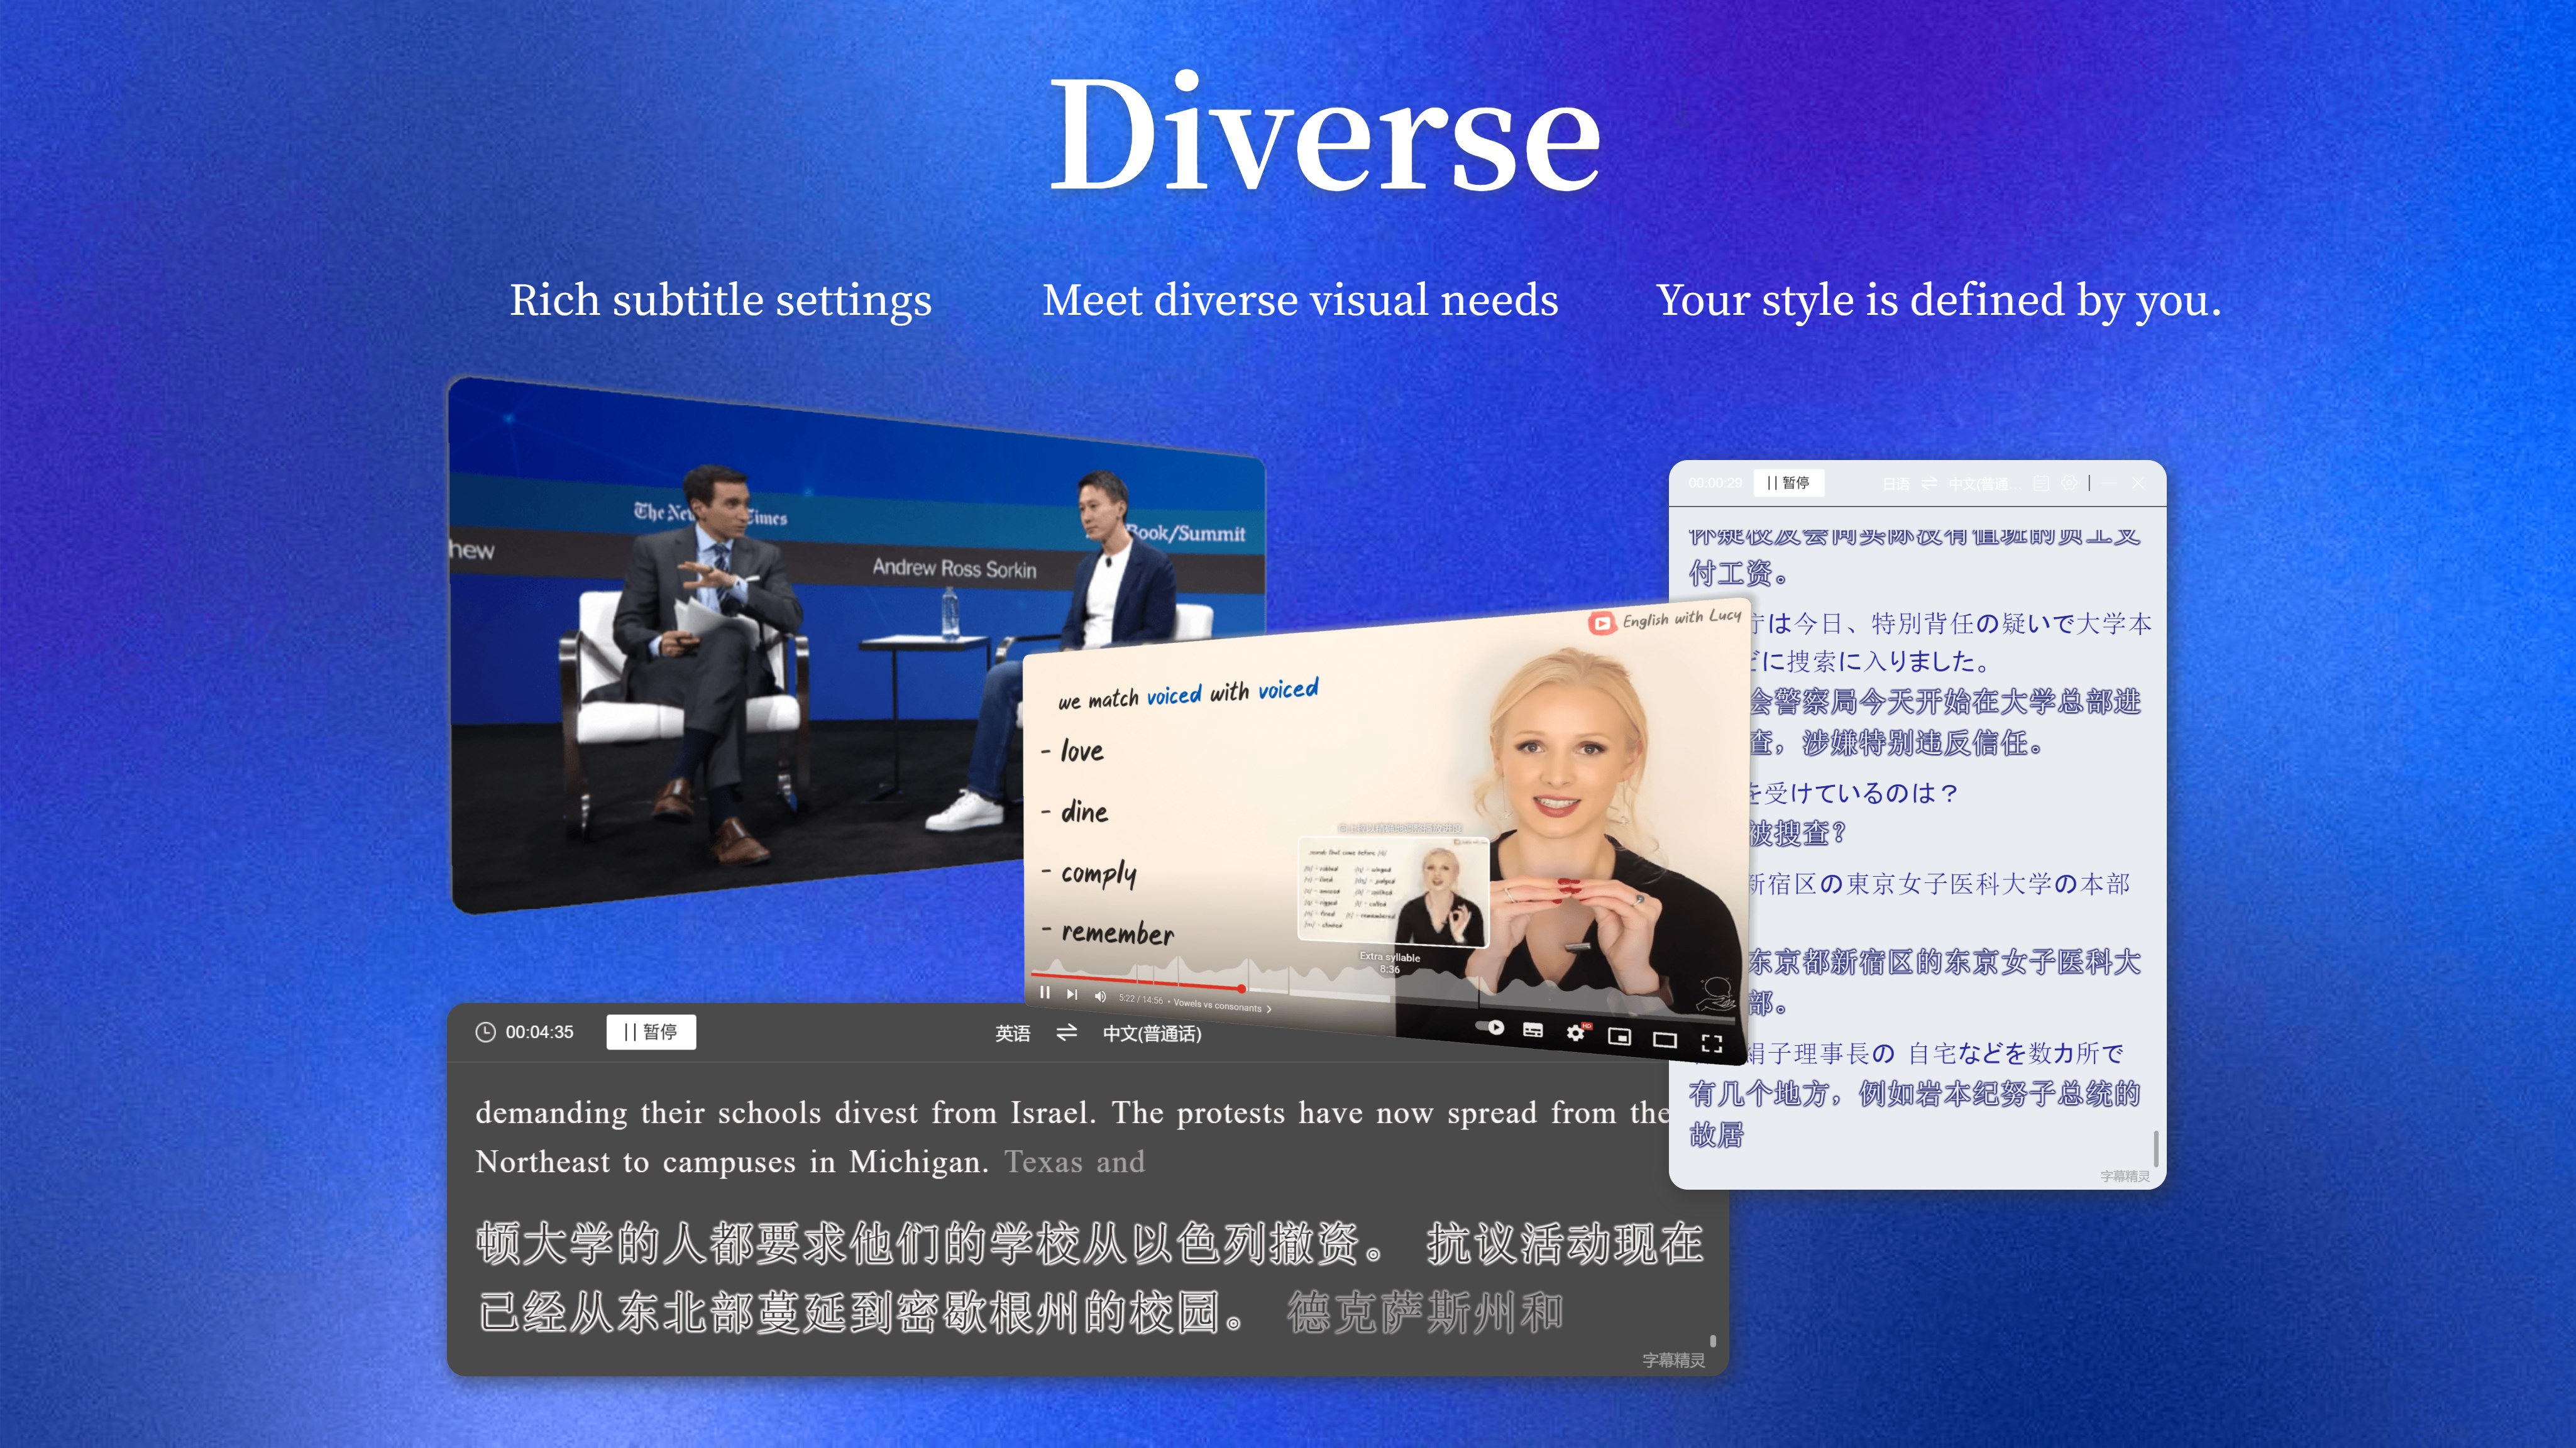The image size is (2576, 1448).
Task: Enter fullscreen on the video
Action: click(x=1711, y=1044)
